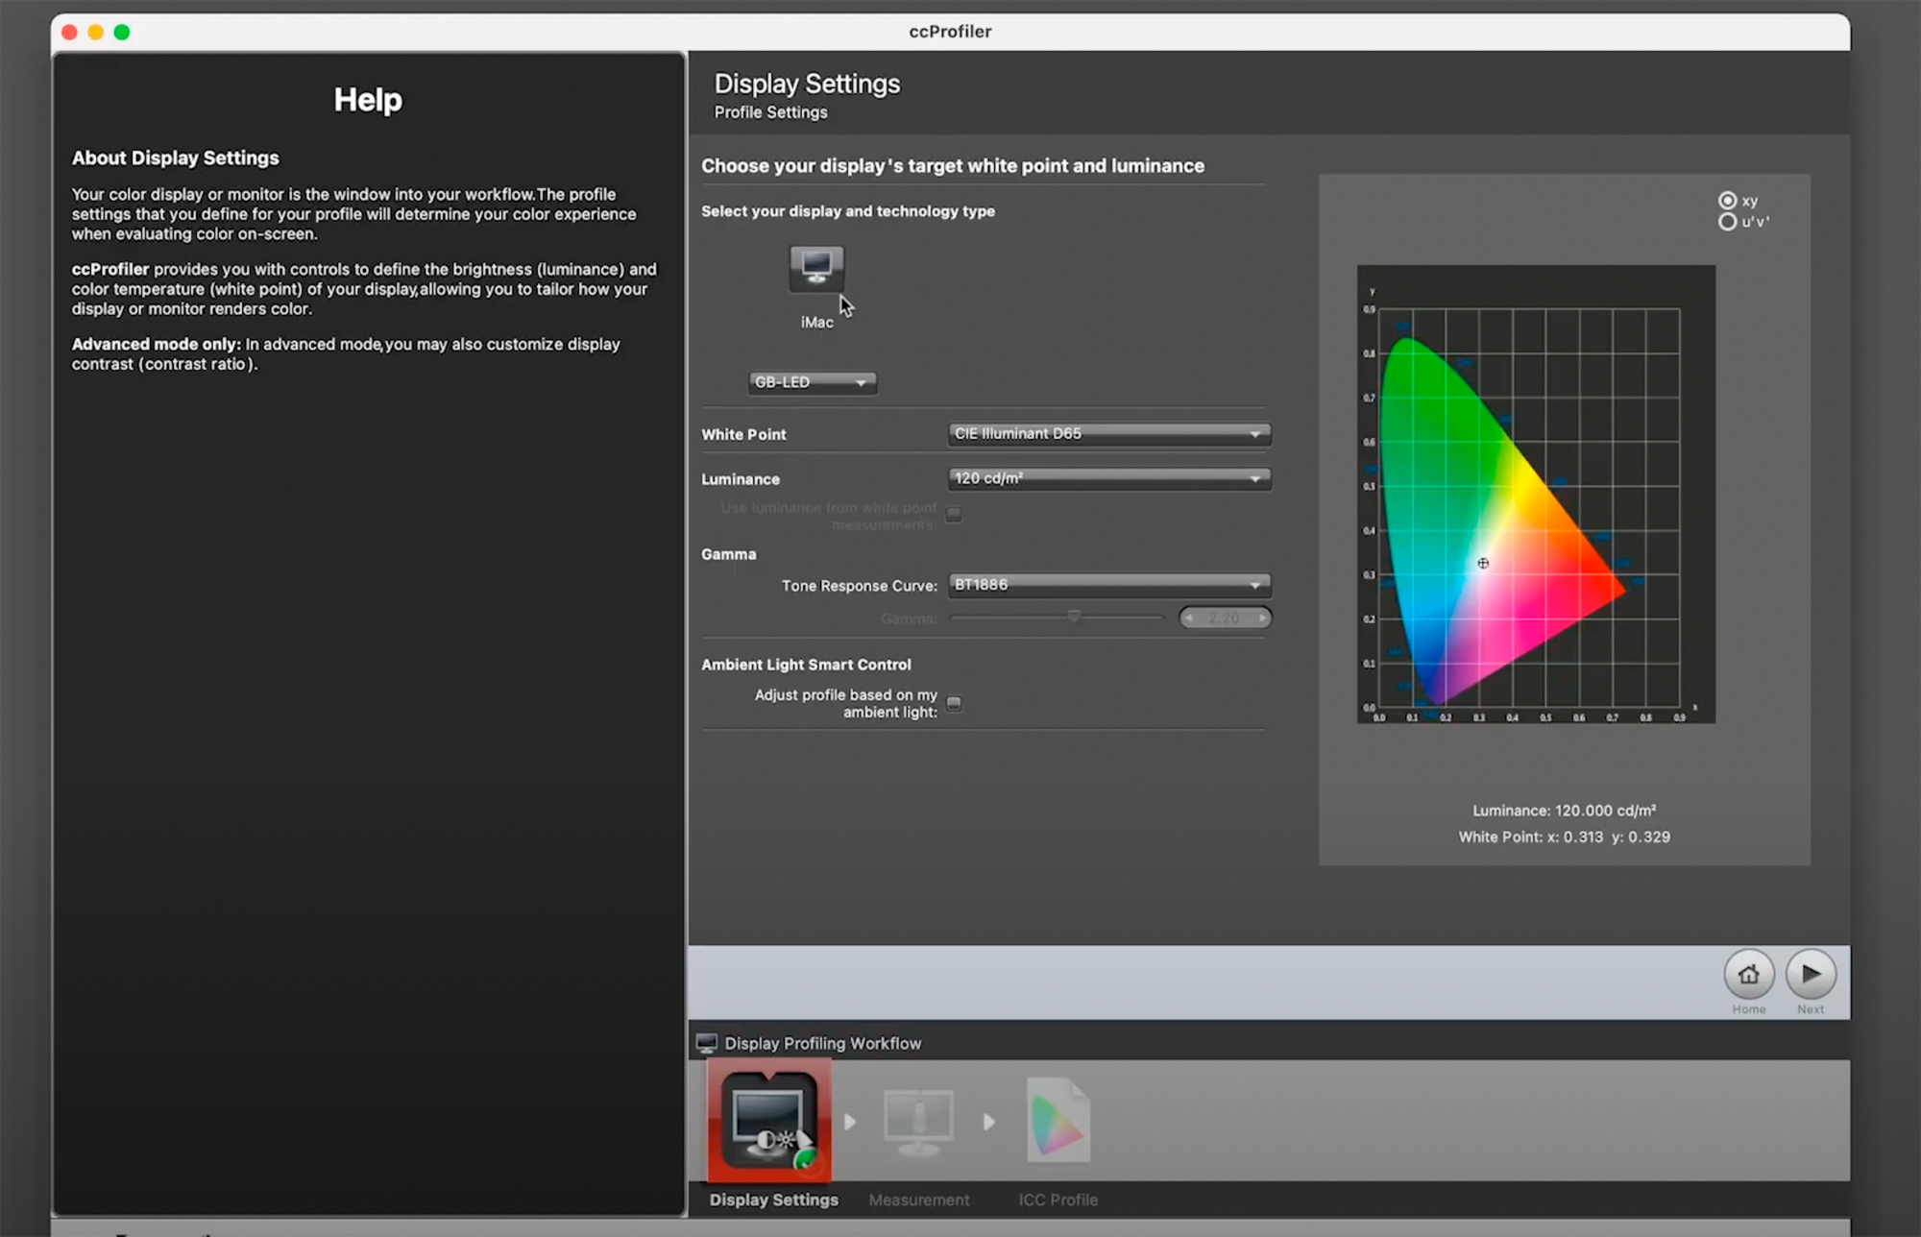
Task: Expand the Luminance 120 cd/m² dropdown
Action: point(1108,478)
